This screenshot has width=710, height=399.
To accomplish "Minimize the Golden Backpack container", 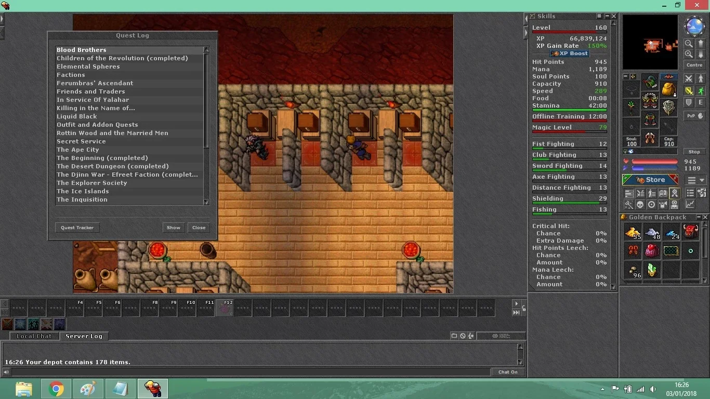I will pos(698,217).
